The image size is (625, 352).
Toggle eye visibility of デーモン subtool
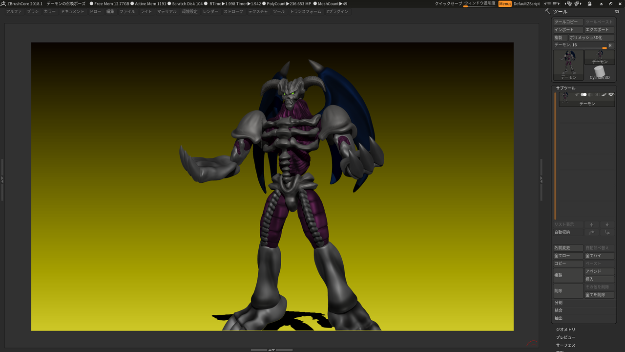click(x=611, y=95)
